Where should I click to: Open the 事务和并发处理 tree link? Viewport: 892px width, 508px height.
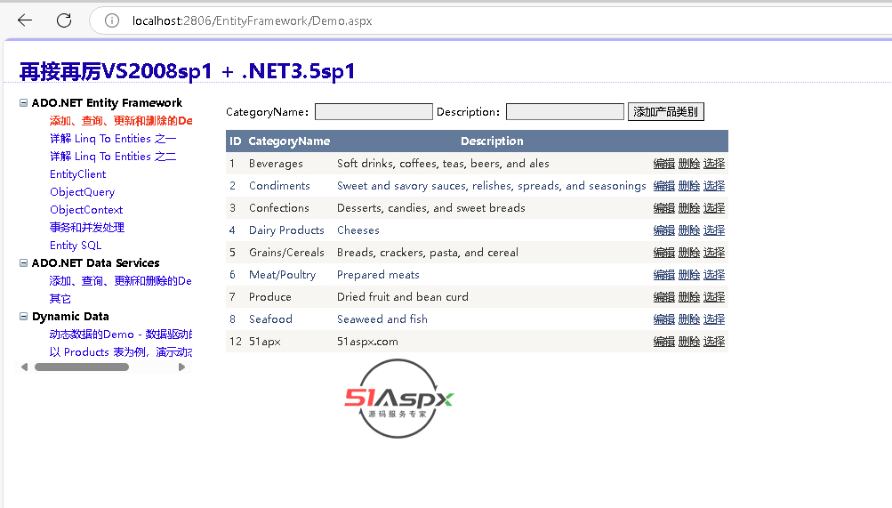87,228
